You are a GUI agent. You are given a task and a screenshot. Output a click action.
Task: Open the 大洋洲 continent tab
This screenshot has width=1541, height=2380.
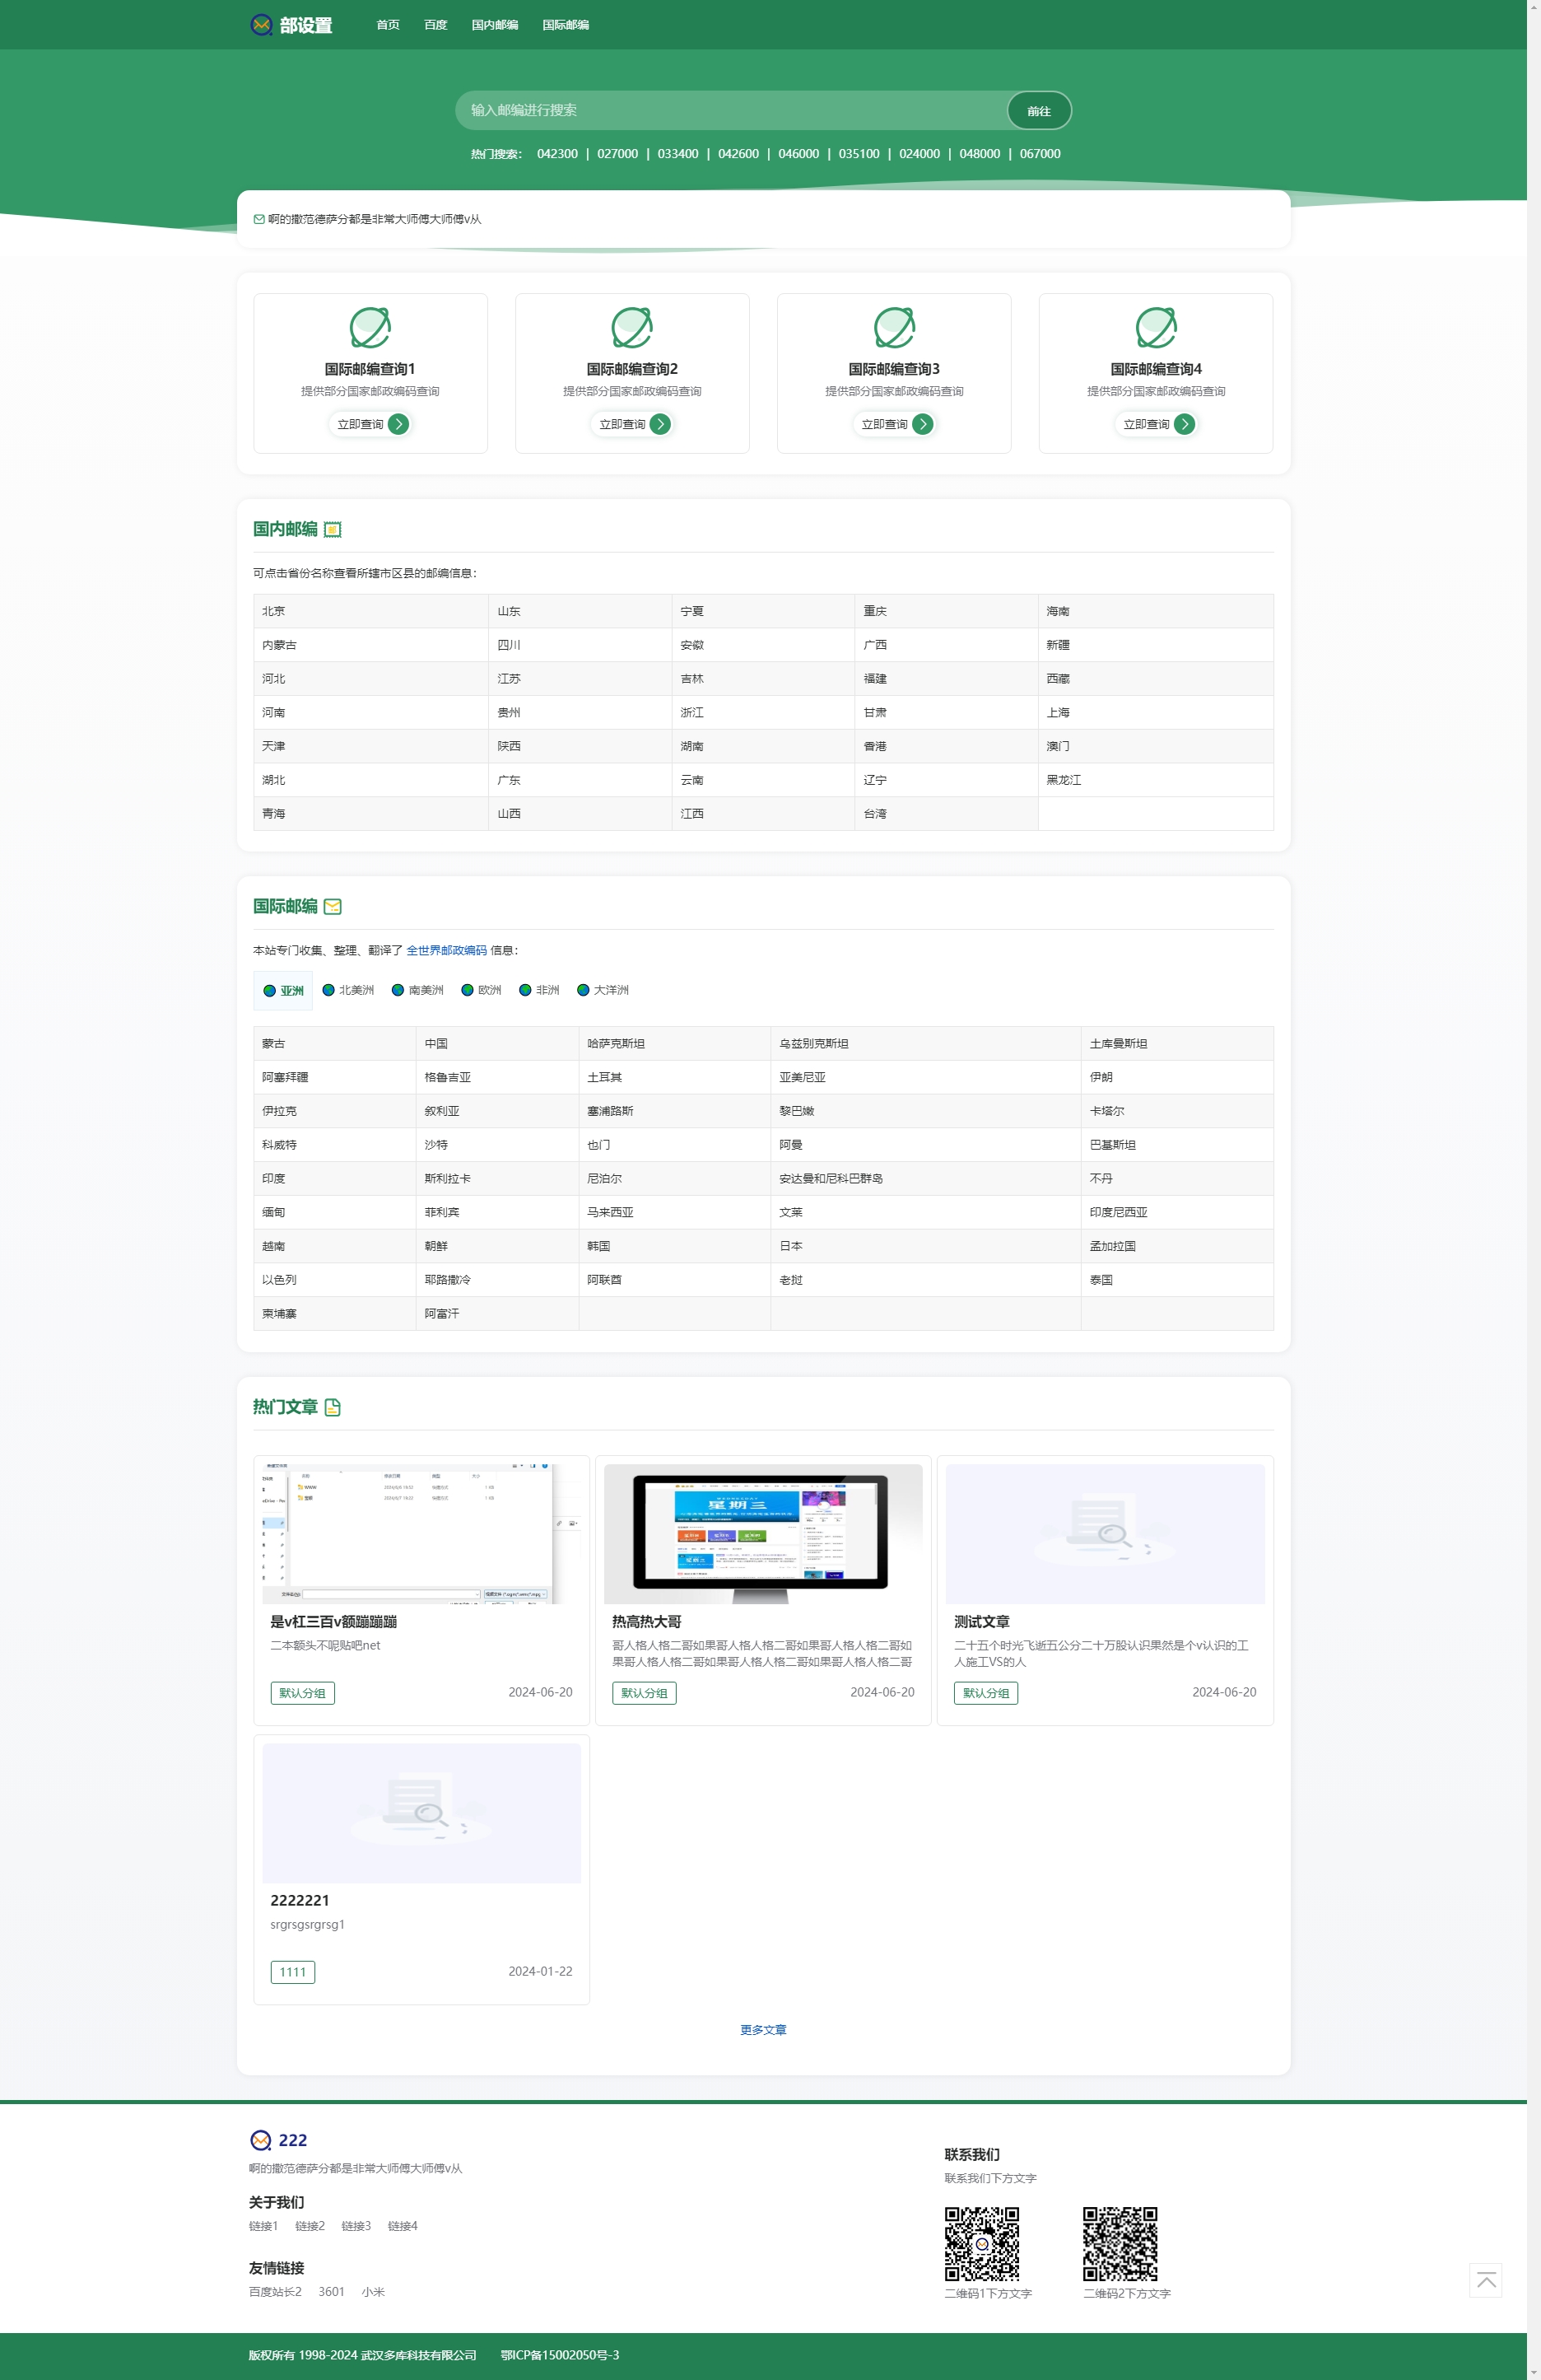(x=603, y=990)
